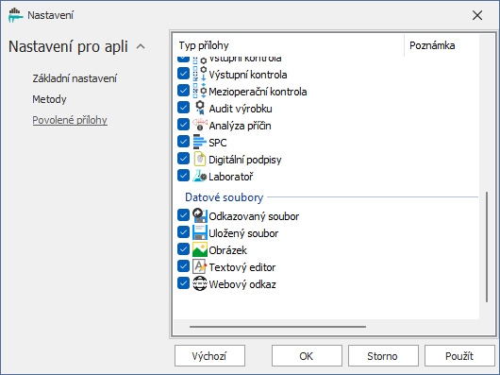This screenshot has width=500, height=375.
Task: Select the Odkazovaný soubor row text
Action: (x=254, y=216)
